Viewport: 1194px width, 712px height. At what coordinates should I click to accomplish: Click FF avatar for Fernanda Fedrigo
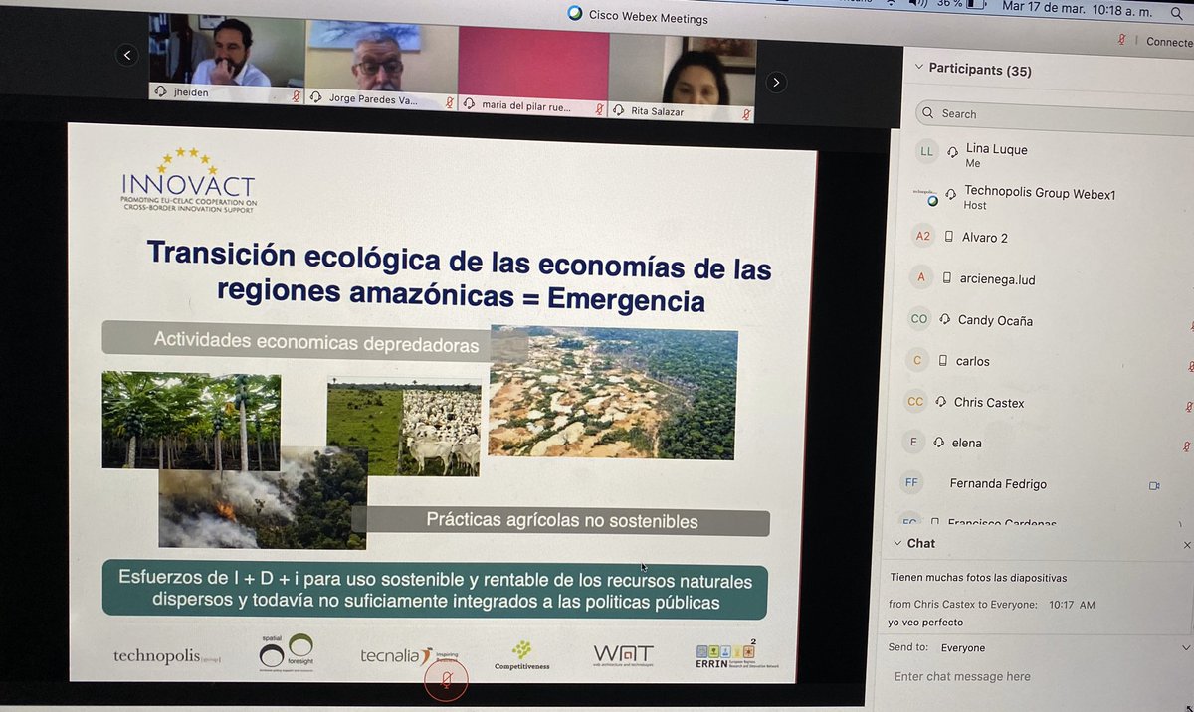911,483
